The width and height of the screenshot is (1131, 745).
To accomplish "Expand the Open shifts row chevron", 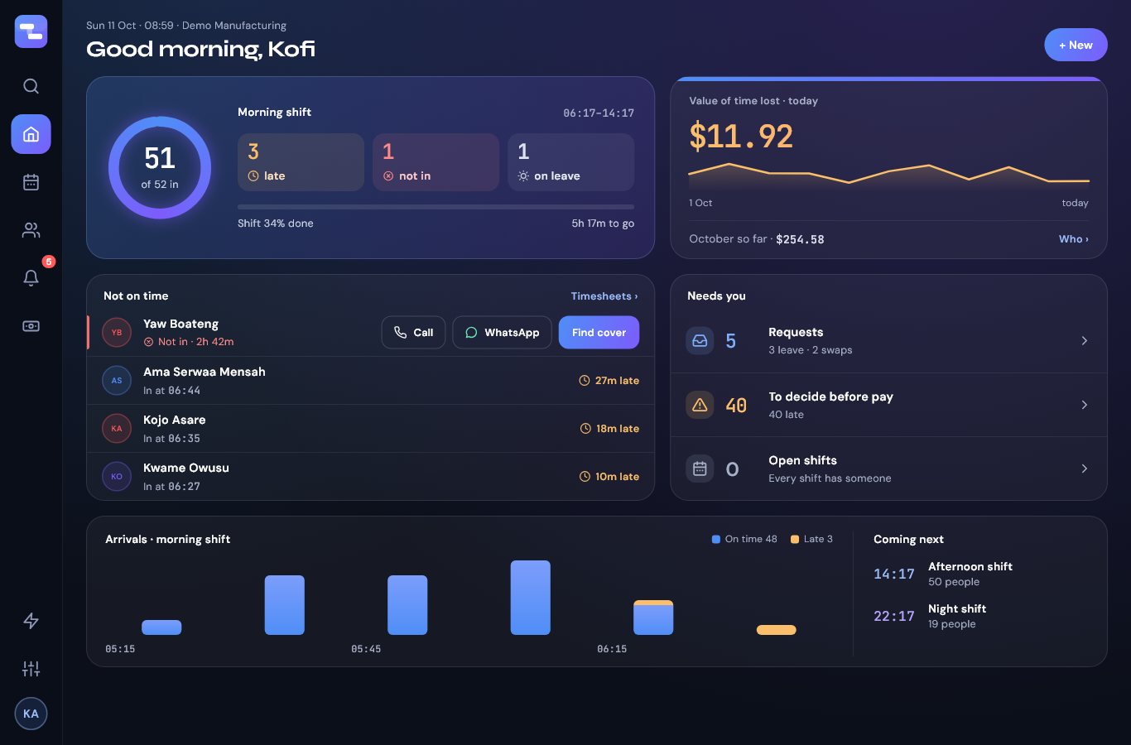I will tap(1085, 469).
